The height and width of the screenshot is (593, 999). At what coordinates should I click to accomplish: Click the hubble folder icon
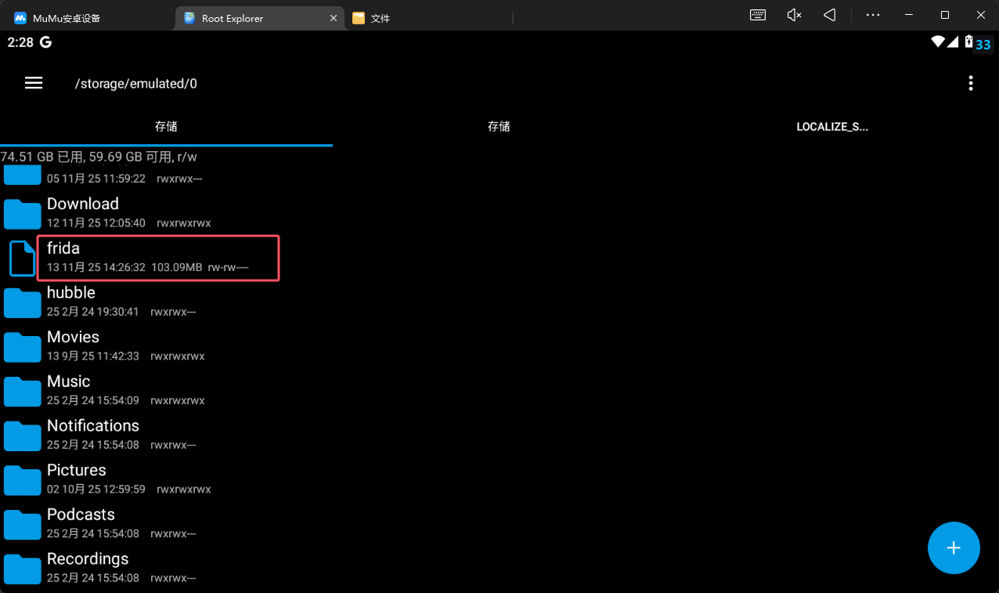22,302
